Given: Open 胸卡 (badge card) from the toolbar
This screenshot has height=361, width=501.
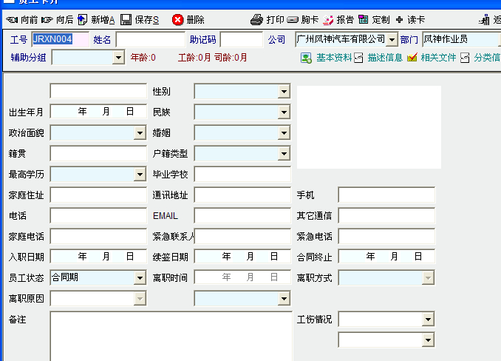Looking at the screenshot, I should 293,20.
